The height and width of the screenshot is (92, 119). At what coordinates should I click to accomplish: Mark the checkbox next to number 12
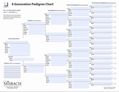pyautogui.click(x=69, y=50)
